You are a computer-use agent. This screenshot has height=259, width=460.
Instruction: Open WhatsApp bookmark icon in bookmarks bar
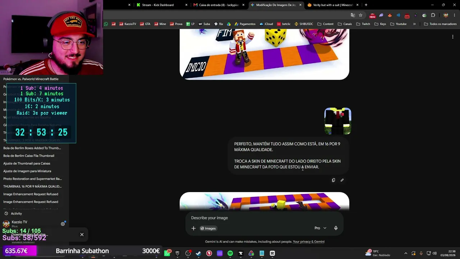click(106, 24)
